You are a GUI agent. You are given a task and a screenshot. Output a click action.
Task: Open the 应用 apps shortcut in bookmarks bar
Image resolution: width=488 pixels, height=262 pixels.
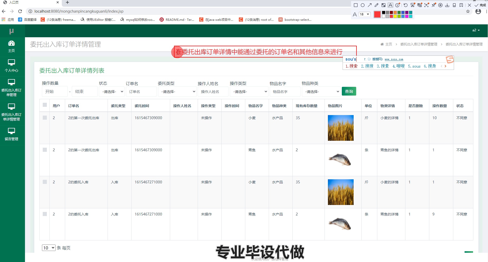[x=8, y=20]
